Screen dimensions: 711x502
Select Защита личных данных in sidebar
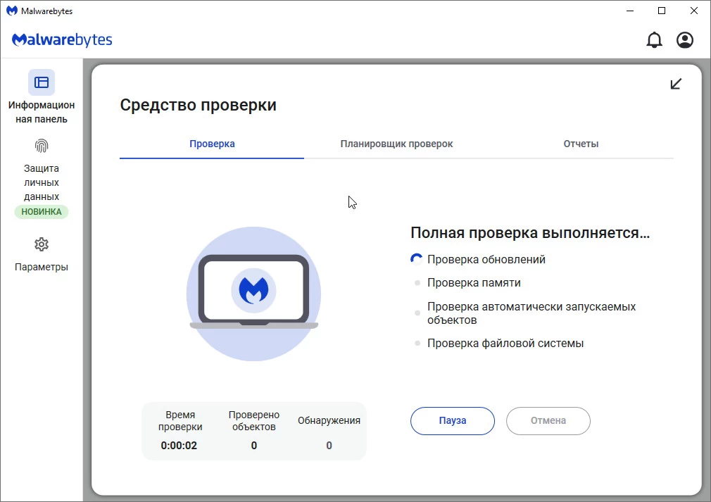click(42, 182)
